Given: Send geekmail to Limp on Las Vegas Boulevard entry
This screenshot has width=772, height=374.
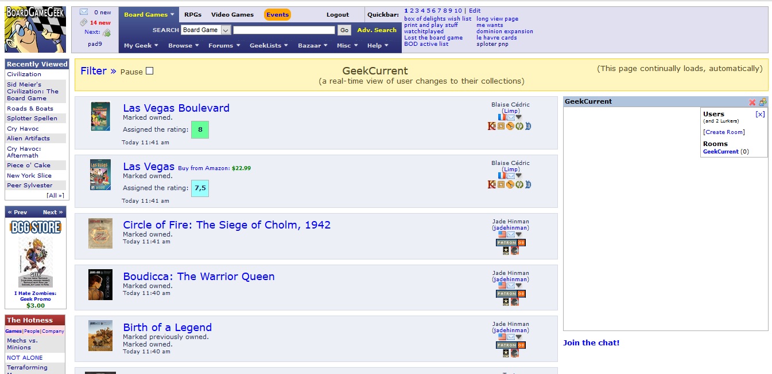Looking at the screenshot, I should (510, 117).
